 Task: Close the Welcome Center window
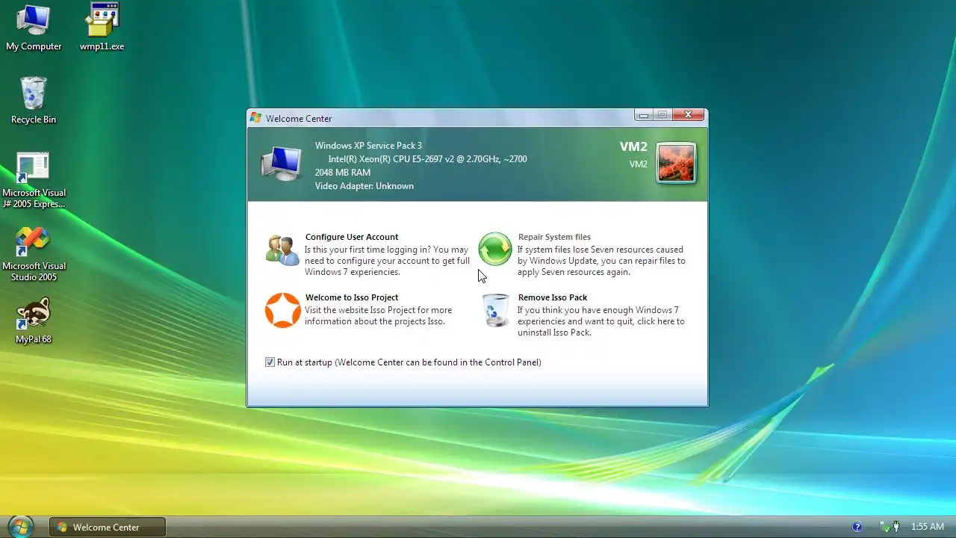(688, 115)
